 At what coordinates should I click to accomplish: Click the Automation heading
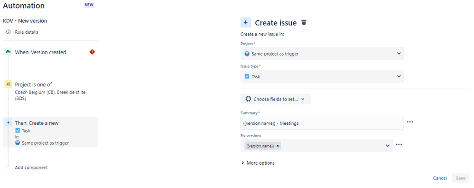coord(24,5)
